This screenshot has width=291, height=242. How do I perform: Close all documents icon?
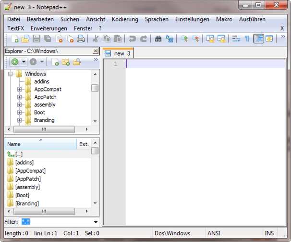70,38
